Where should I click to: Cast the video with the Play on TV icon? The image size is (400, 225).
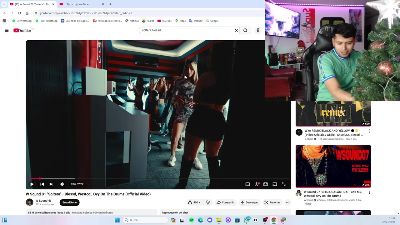point(275,184)
